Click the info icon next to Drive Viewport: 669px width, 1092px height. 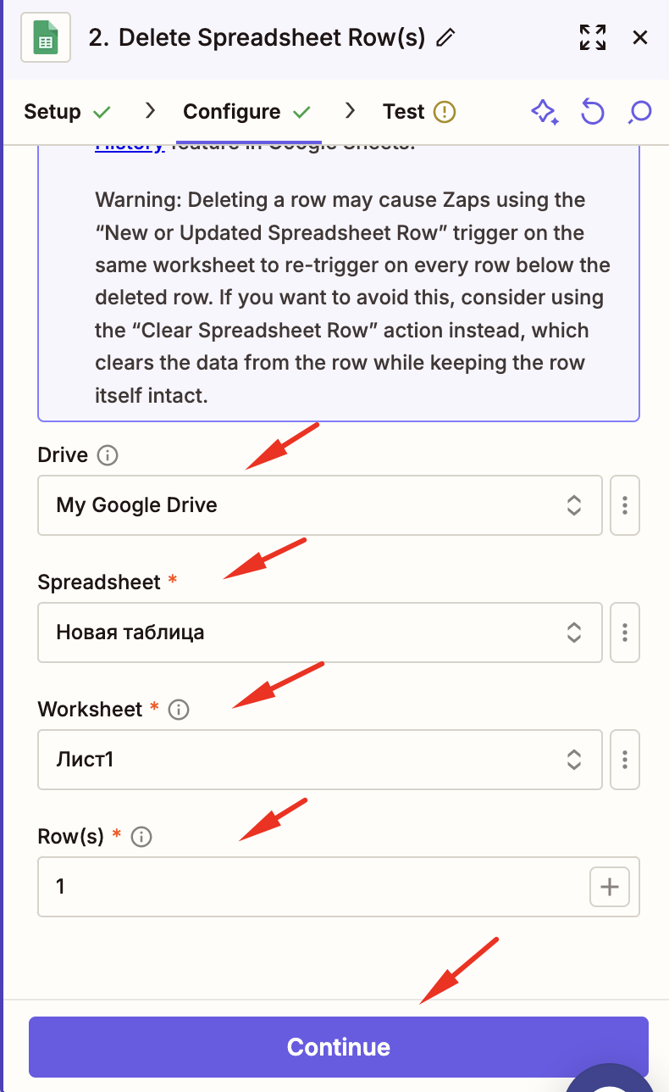108,455
